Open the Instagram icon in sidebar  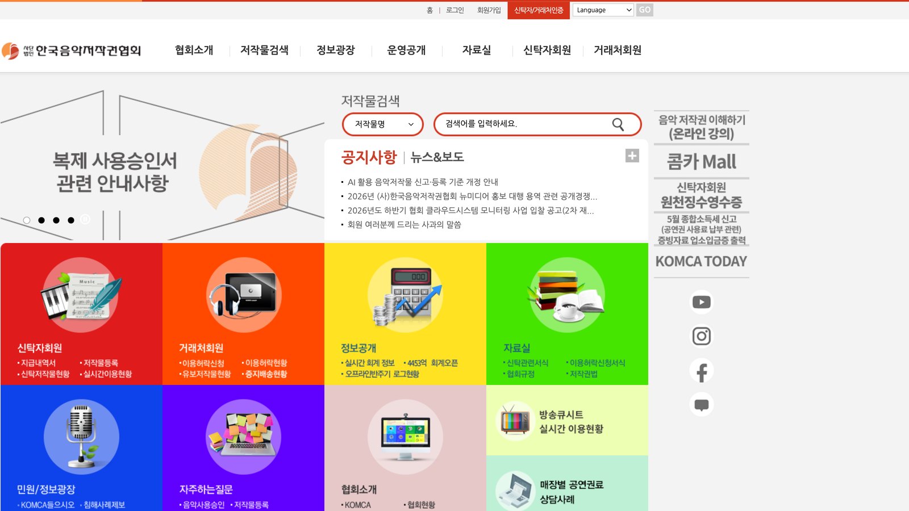coord(702,336)
